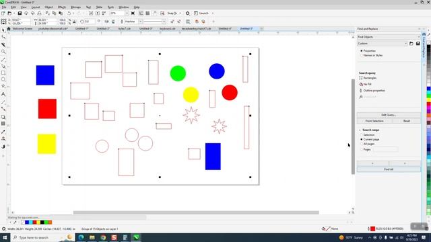The height and width of the screenshot is (242, 431).
Task: Click the Full-screen preview icon
Action: pyautogui.click(x=133, y=13)
